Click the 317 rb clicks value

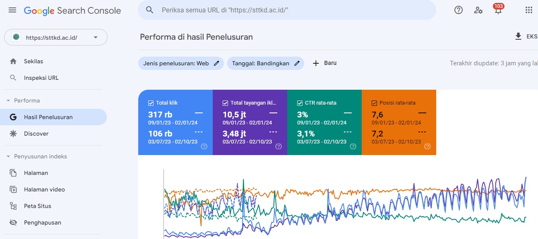click(x=160, y=115)
